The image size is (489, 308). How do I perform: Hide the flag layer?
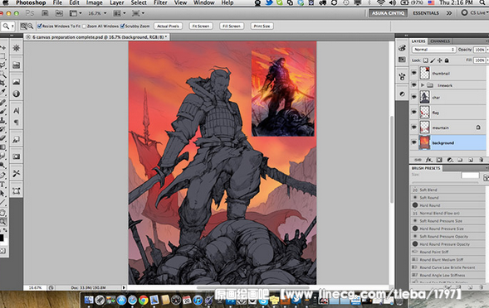414,112
